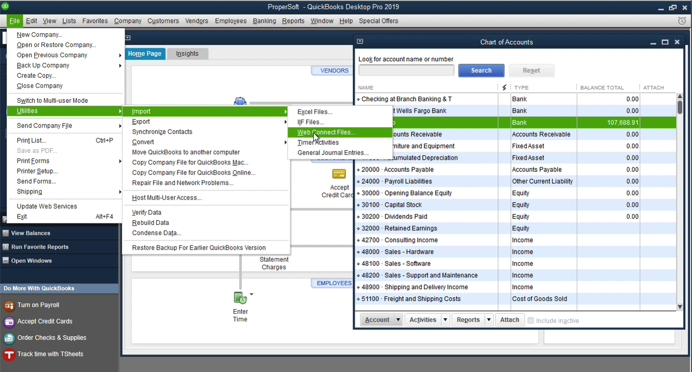Expand the Export submenu
Viewport: 692px width, 372px height.
[286, 122]
